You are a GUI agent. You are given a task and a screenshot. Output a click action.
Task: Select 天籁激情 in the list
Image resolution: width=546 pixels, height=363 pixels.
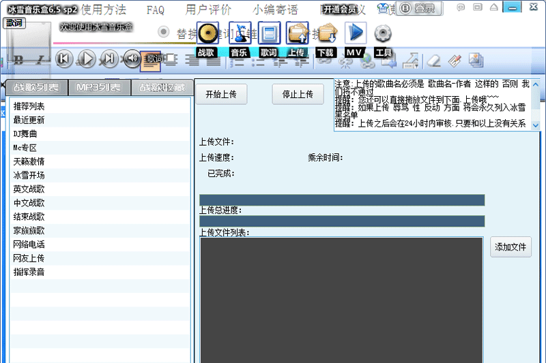click(100, 161)
